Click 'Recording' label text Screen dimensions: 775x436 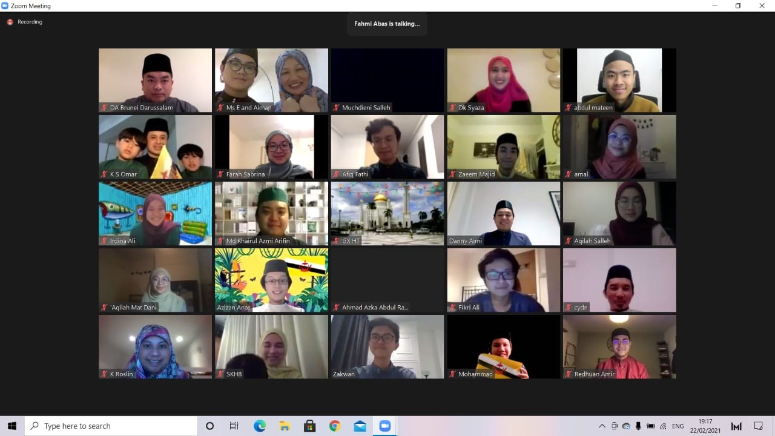30,22
